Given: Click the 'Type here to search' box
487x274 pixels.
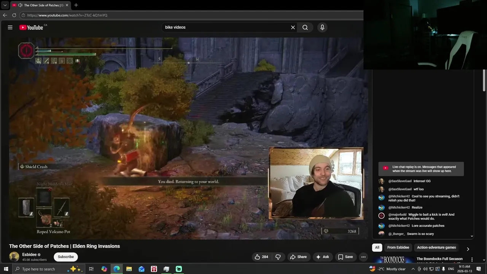Looking at the screenshot, I should 48,269.
